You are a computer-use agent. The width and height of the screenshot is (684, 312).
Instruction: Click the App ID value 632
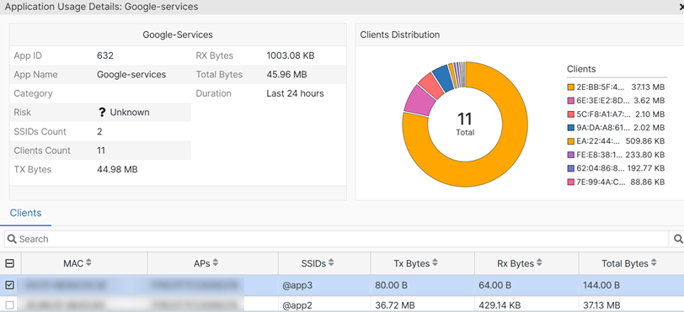[105, 56]
